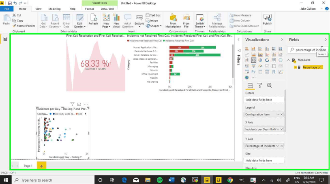Undo the last action in title bar
Screen dimensions: 330x184
(x=15, y=3)
